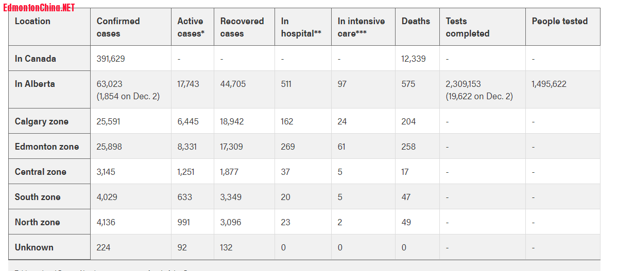Click North zone active cases 991
This screenshot has width=634, height=271.
coord(184,222)
